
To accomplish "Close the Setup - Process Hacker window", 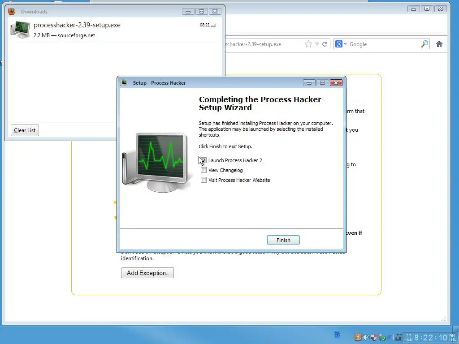I will [336, 83].
